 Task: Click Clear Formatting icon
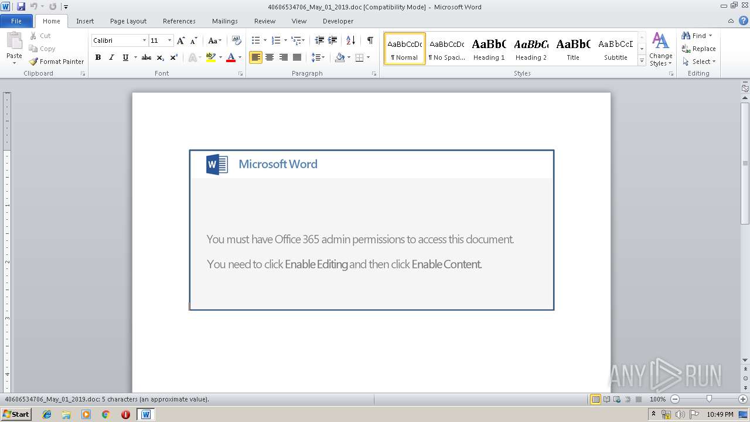tap(237, 40)
